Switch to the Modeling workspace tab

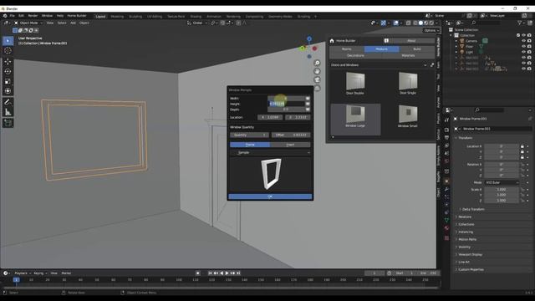coord(117,17)
